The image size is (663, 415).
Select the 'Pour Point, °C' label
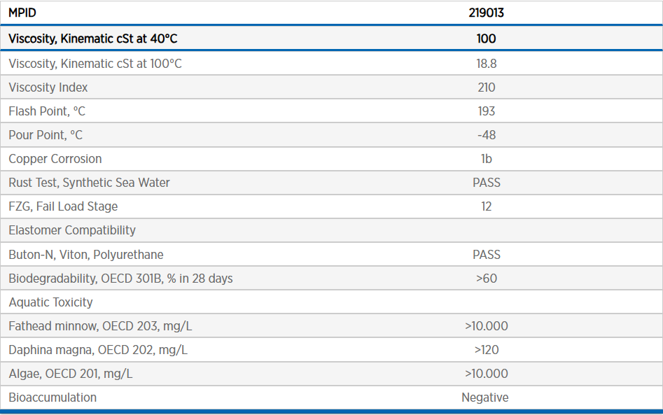[x=46, y=135]
